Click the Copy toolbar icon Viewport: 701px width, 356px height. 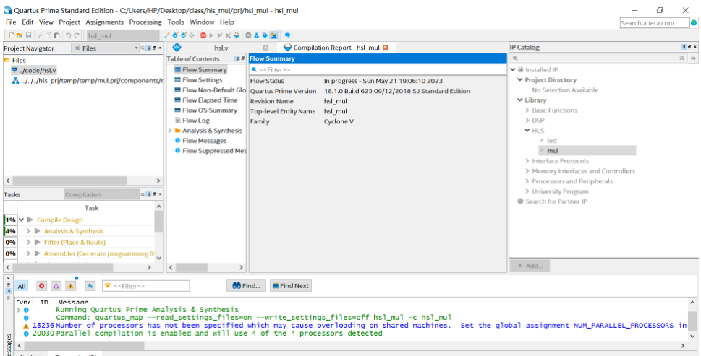coord(48,35)
